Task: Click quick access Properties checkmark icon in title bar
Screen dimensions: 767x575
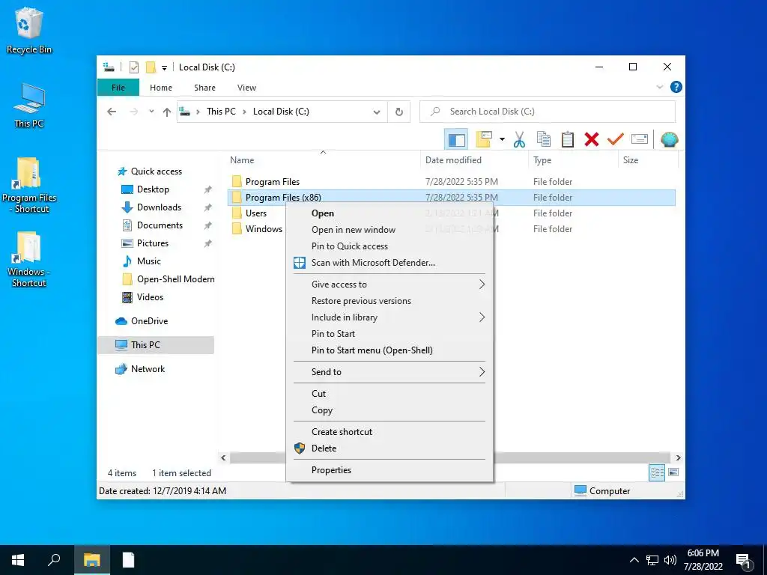Action: click(x=133, y=67)
